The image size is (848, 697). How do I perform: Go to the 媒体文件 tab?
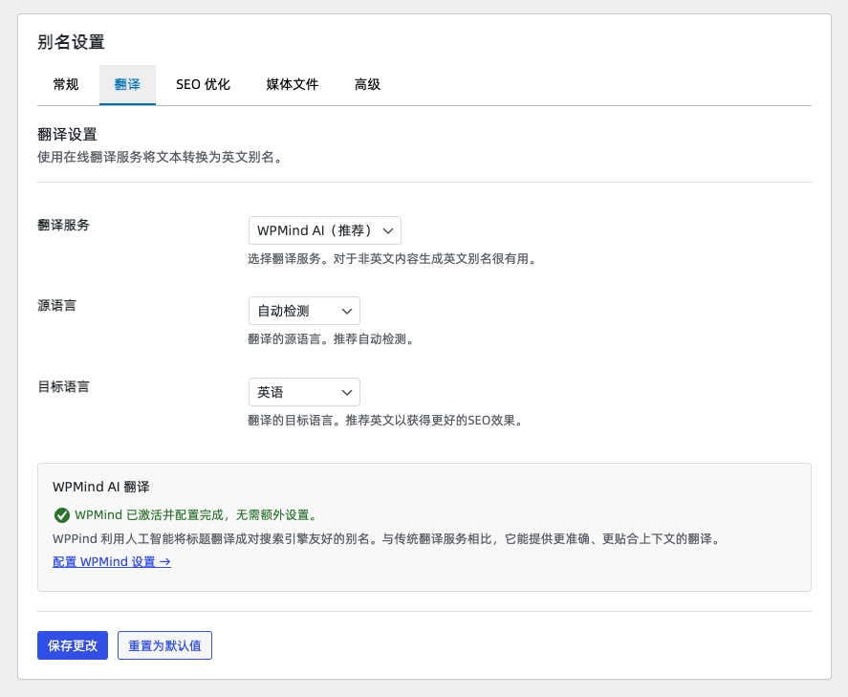(292, 85)
